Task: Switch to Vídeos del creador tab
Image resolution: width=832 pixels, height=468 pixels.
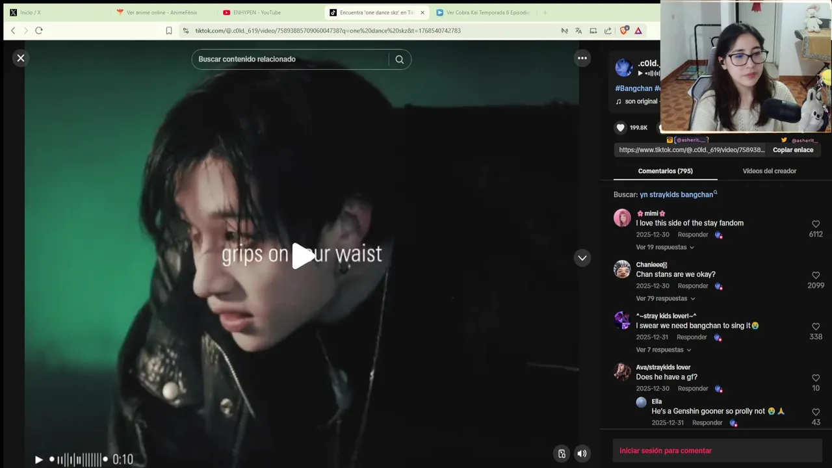Action: (769, 171)
